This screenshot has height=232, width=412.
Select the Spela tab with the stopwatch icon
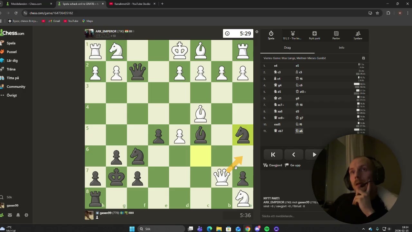[x=271, y=35]
